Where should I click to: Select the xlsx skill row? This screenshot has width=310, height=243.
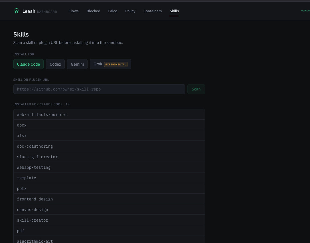(x=109, y=136)
